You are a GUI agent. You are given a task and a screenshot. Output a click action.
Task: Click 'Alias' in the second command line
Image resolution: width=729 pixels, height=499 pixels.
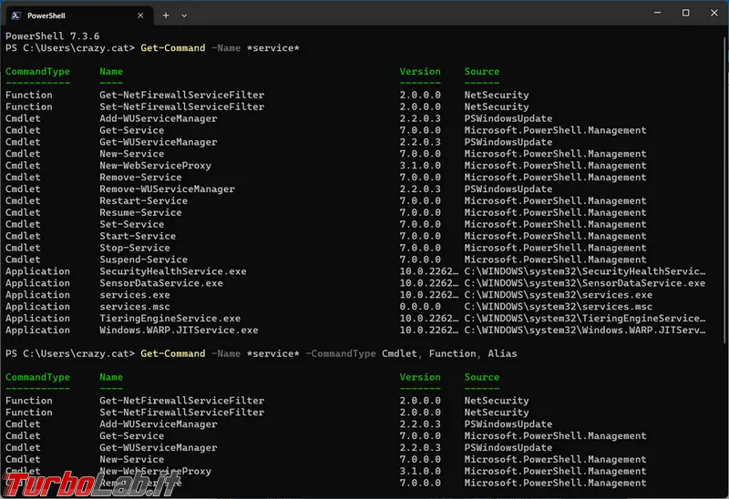(x=502, y=353)
